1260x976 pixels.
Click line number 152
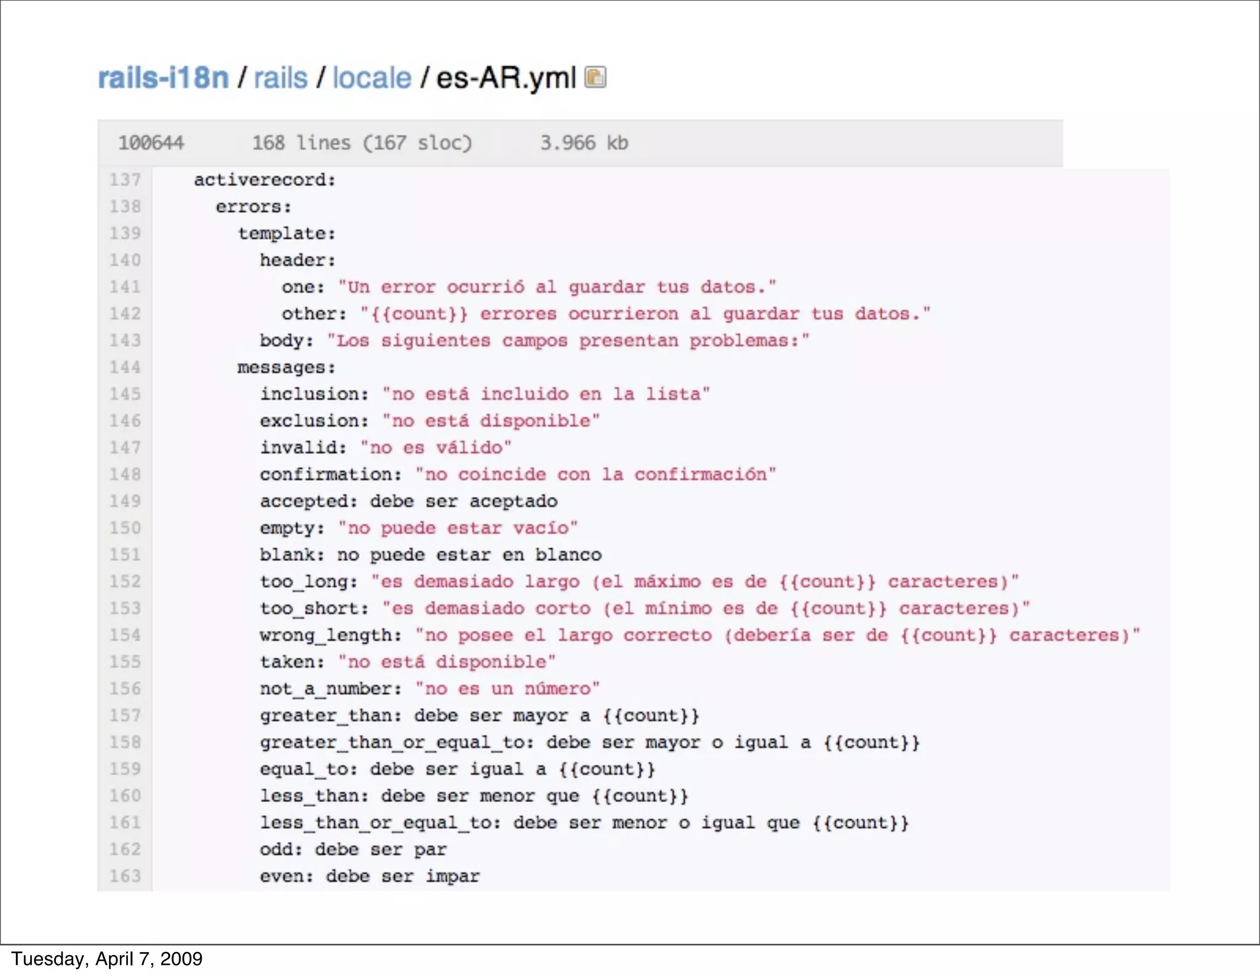pos(125,581)
